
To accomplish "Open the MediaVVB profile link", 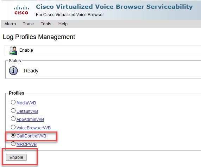I will 26,103.
